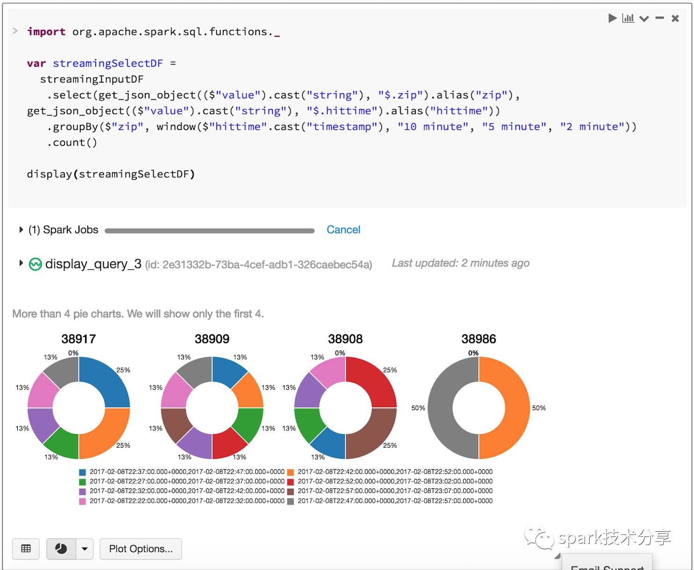Click the 'Last updated: 2 minutes ago' text
The image size is (694, 570).
[460, 263]
